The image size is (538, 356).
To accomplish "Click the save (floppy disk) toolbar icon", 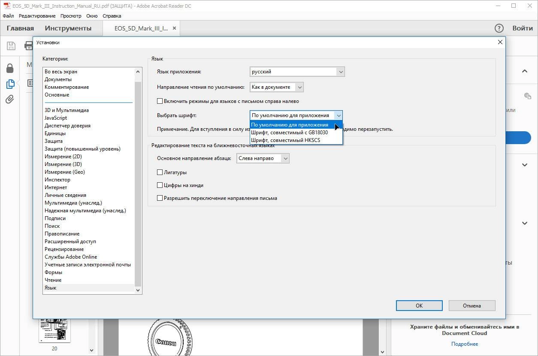I will [11, 46].
